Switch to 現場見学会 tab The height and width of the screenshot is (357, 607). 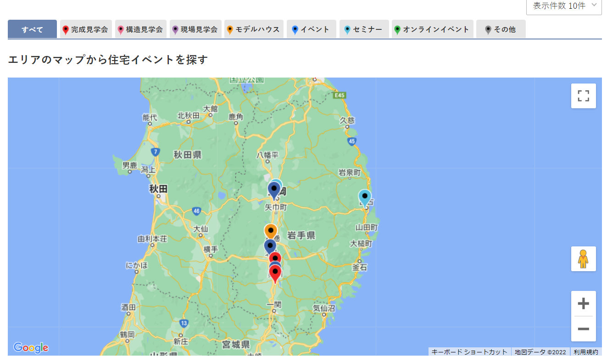coord(195,29)
